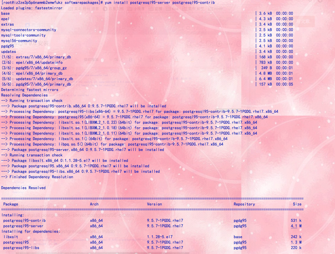The width and height of the screenshot is (335, 254).
Task: Click the 4.8 MB download size
Action: pyautogui.click(x=265, y=74)
